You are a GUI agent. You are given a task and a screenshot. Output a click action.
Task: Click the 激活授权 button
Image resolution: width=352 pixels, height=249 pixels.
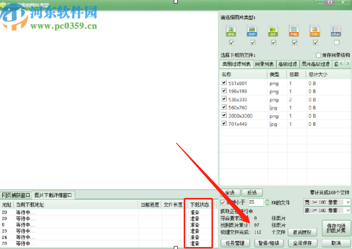click(302, 232)
